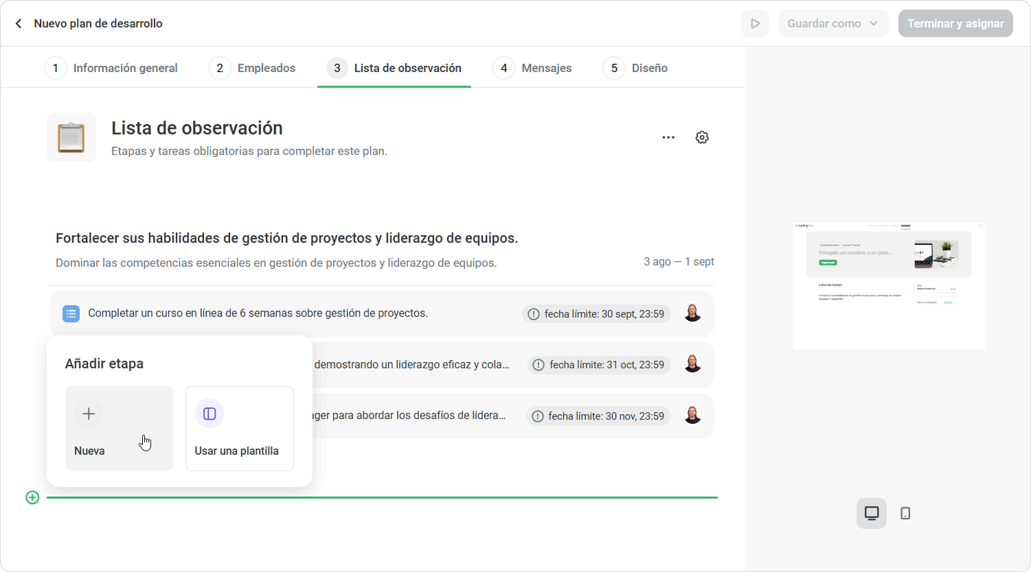Choose Nueva in the Añadir etapa popup
This screenshot has height=572, width=1031.
coord(119,429)
